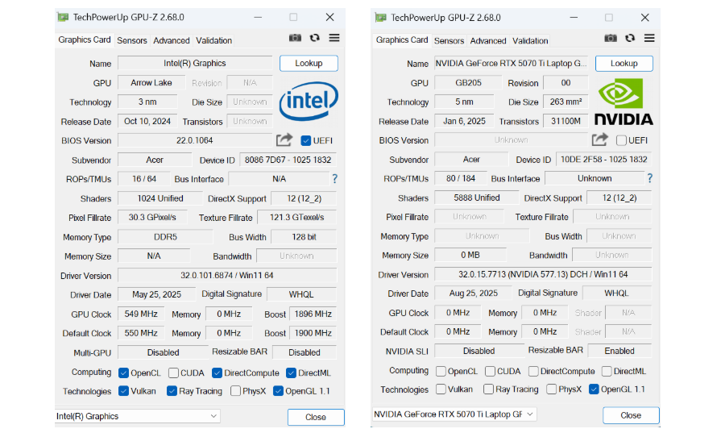721x433 pixels.
Task: Click the NVIDIA logo image
Action: coord(624,102)
